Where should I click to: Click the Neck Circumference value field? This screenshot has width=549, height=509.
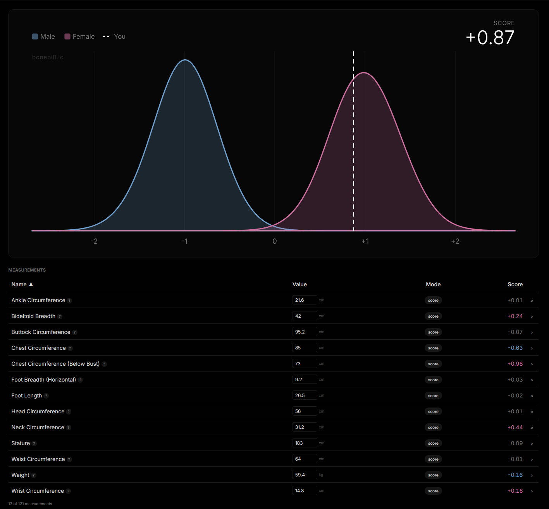(305, 427)
